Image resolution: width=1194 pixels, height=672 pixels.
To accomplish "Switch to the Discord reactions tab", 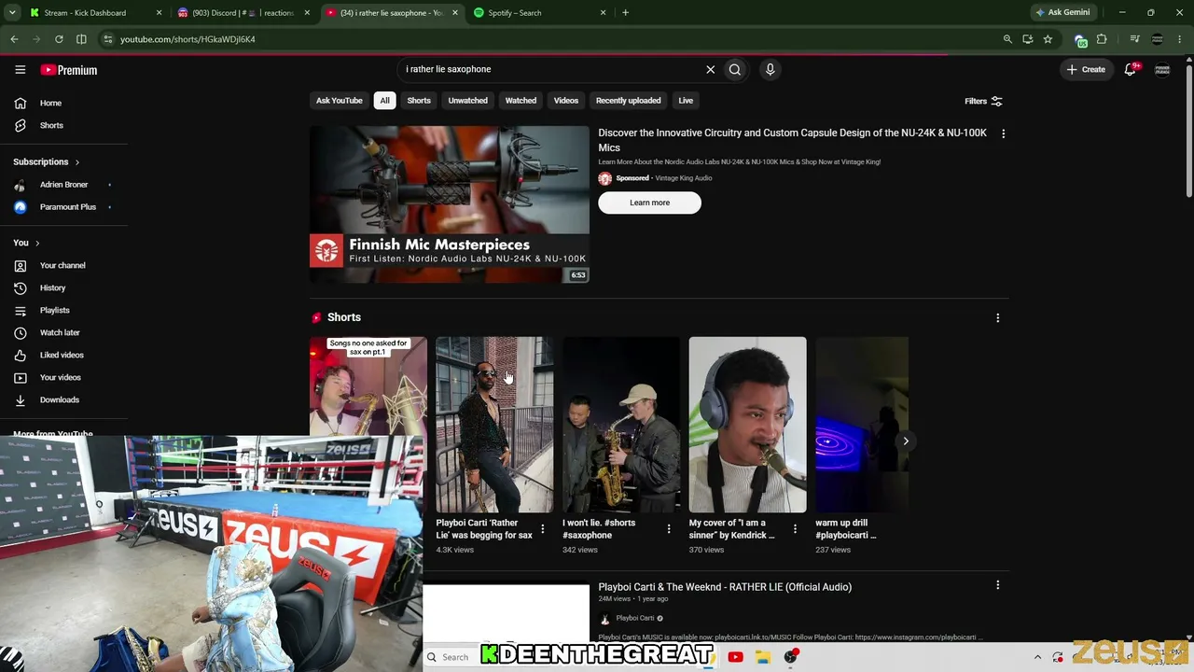I will click(x=243, y=13).
